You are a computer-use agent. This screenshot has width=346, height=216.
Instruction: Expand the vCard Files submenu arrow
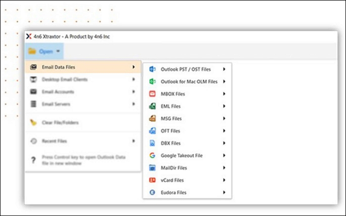pyautogui.click(x=224, y=180)
